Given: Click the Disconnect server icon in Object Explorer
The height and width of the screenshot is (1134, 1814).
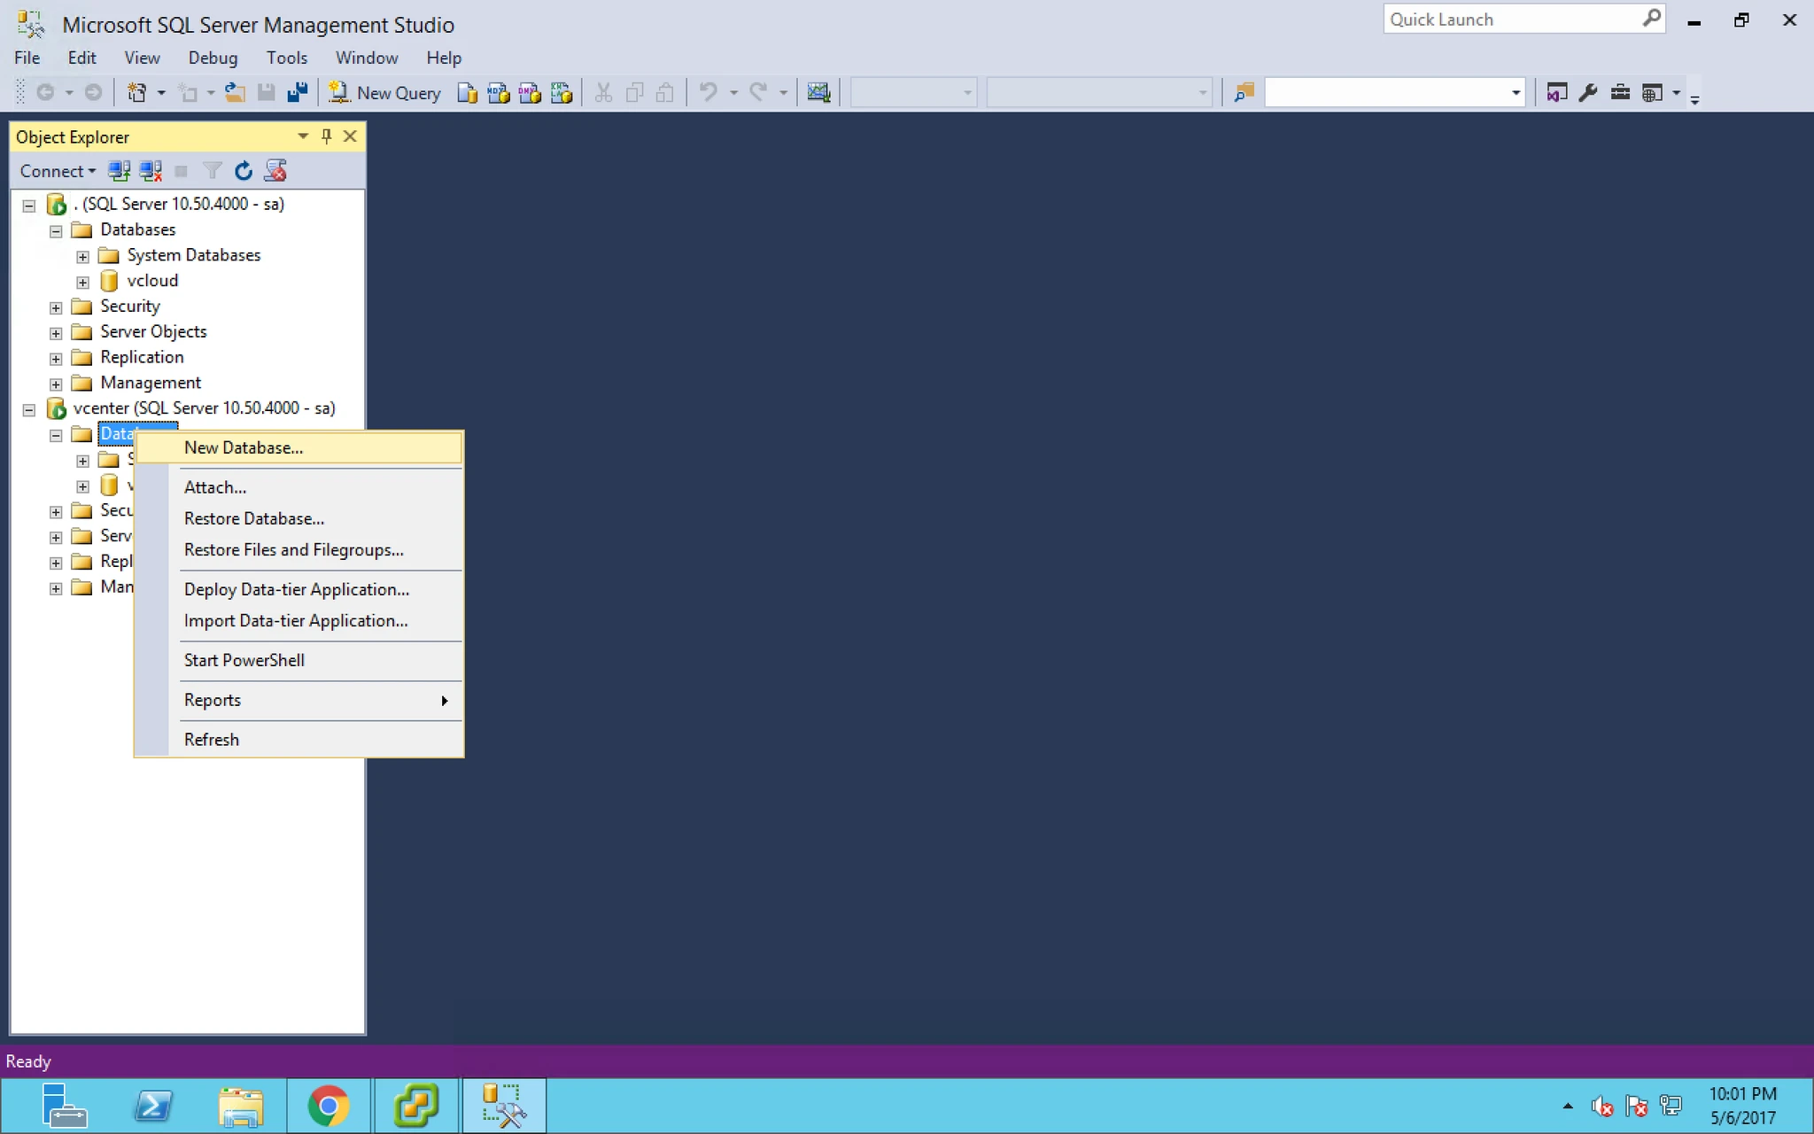Looking at the screenshot, I should point(151,171).
